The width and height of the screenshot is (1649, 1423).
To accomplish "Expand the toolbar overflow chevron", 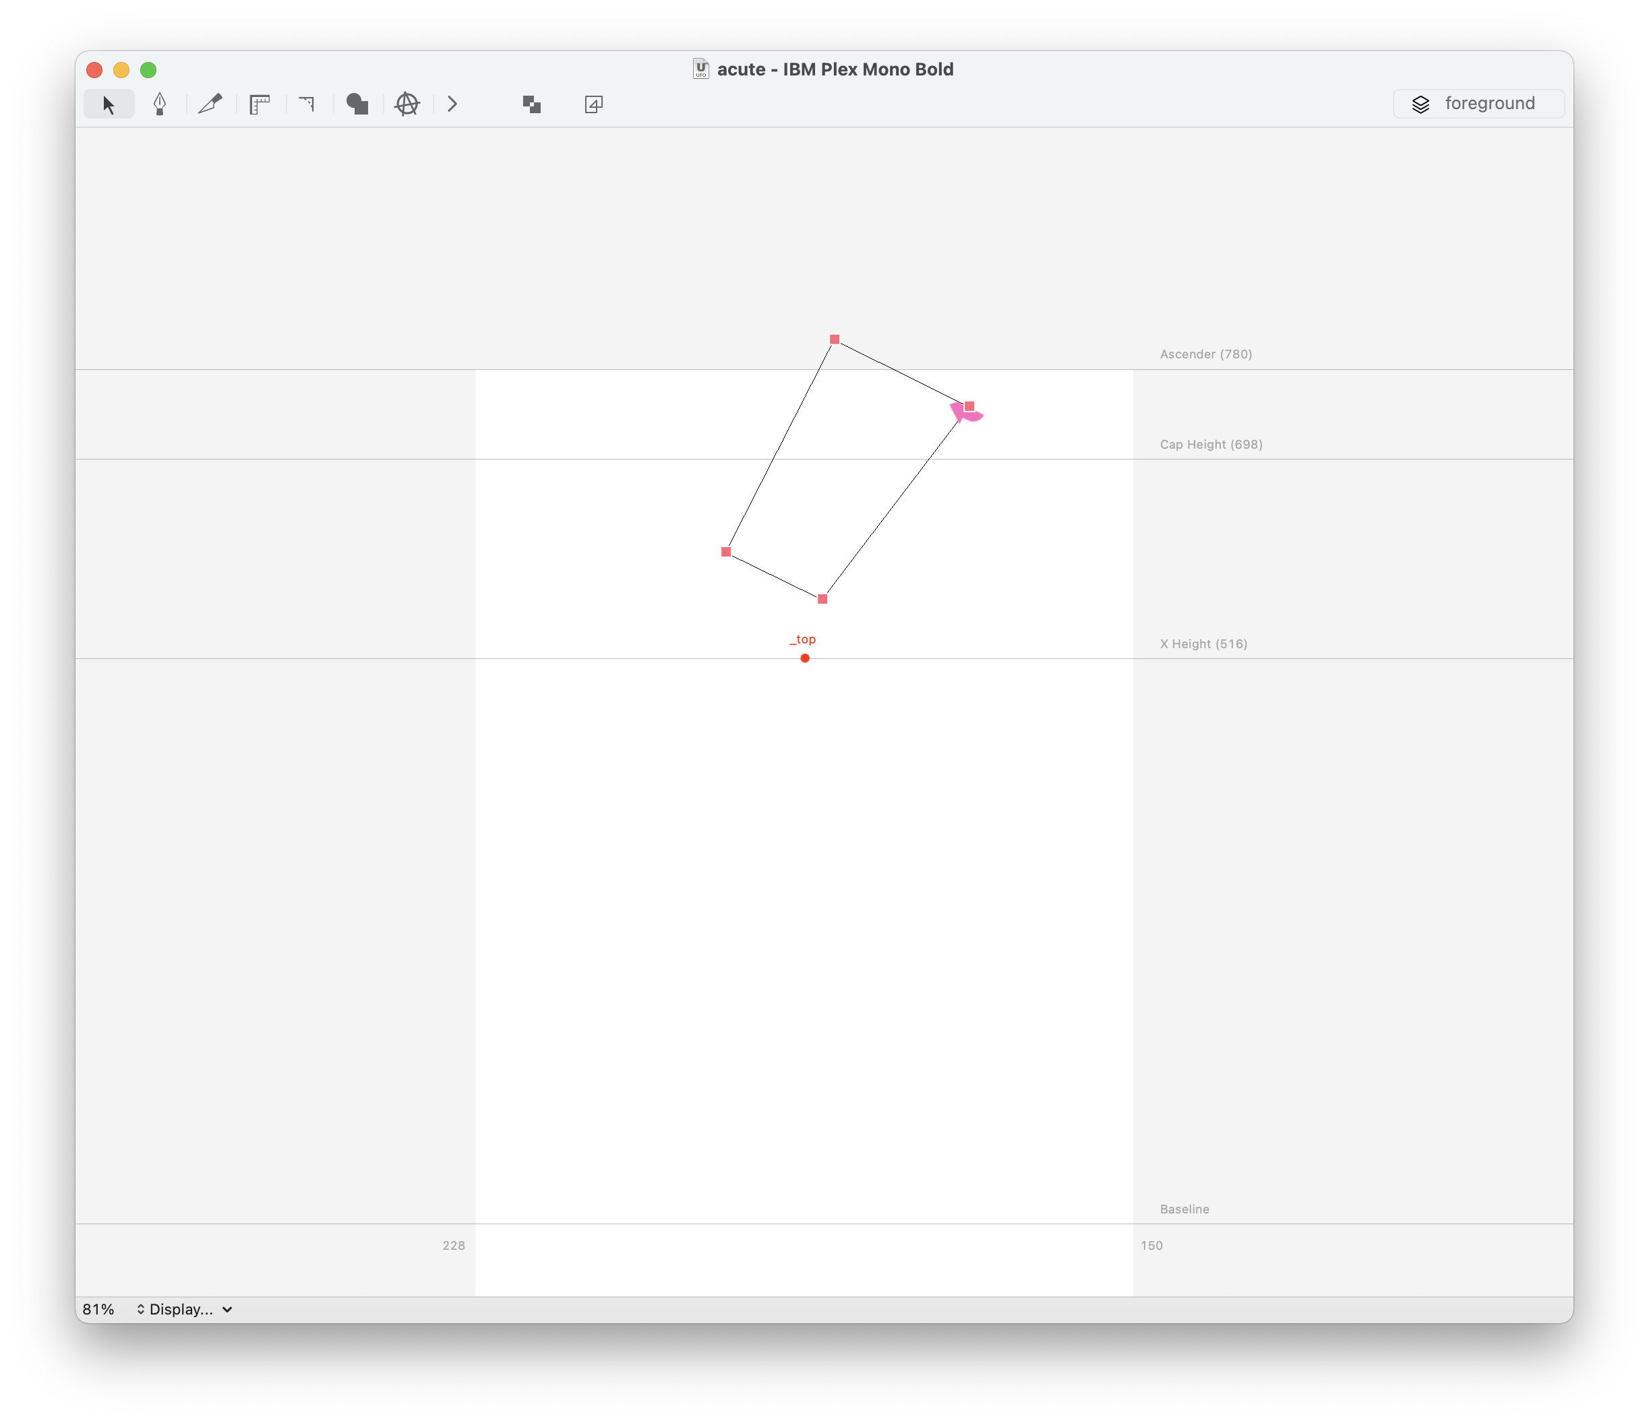I will pos(453,104).
